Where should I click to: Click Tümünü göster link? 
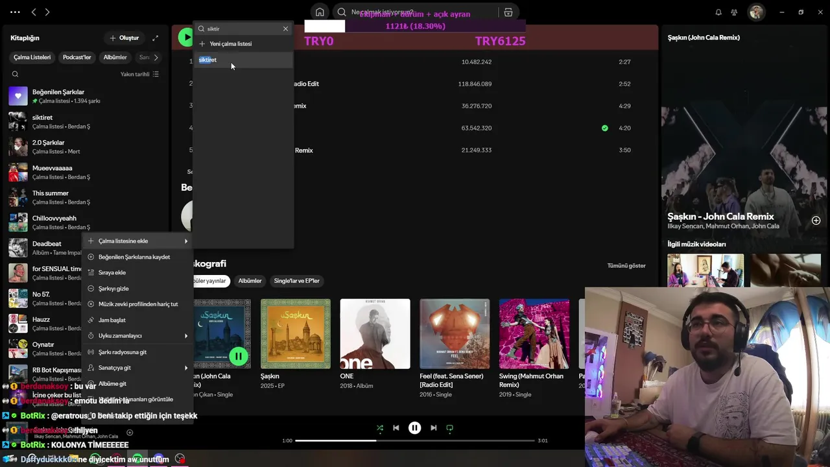626,266
